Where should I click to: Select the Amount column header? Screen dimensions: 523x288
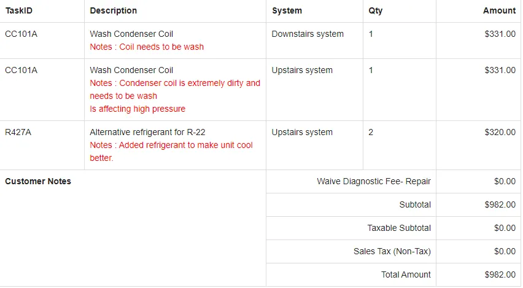(x=499, y=10)
